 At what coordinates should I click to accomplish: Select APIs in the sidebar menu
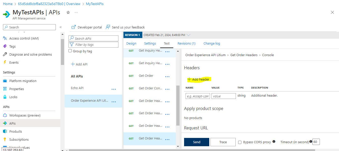pos(30,123)
